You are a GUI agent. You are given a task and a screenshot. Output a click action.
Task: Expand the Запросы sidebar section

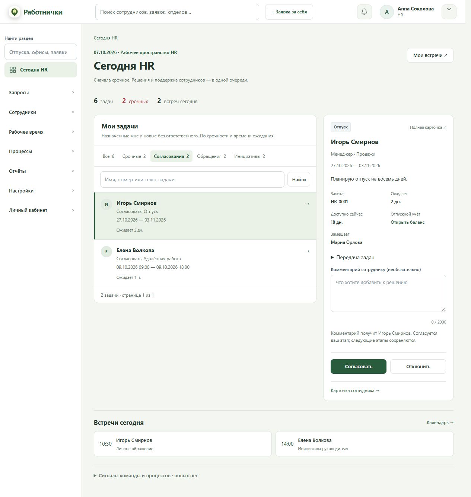click(41, 92)
